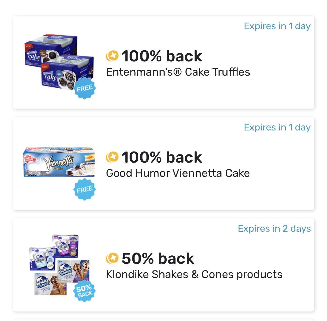Screen dimensions: 327x321
Task: Click 'Klondike Shakes & Cones products' title
Action: click(194, 274)
